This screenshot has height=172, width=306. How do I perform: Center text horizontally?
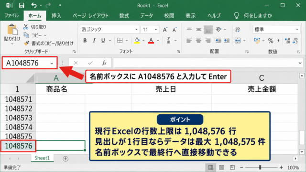click(x=198, y=41)
